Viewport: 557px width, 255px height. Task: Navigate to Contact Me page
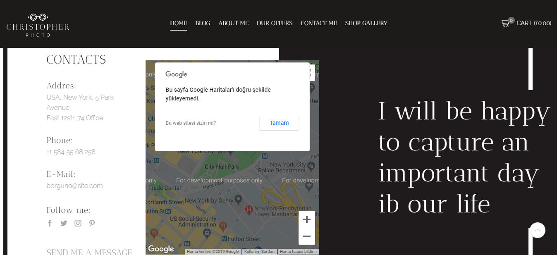click(318, 23)
